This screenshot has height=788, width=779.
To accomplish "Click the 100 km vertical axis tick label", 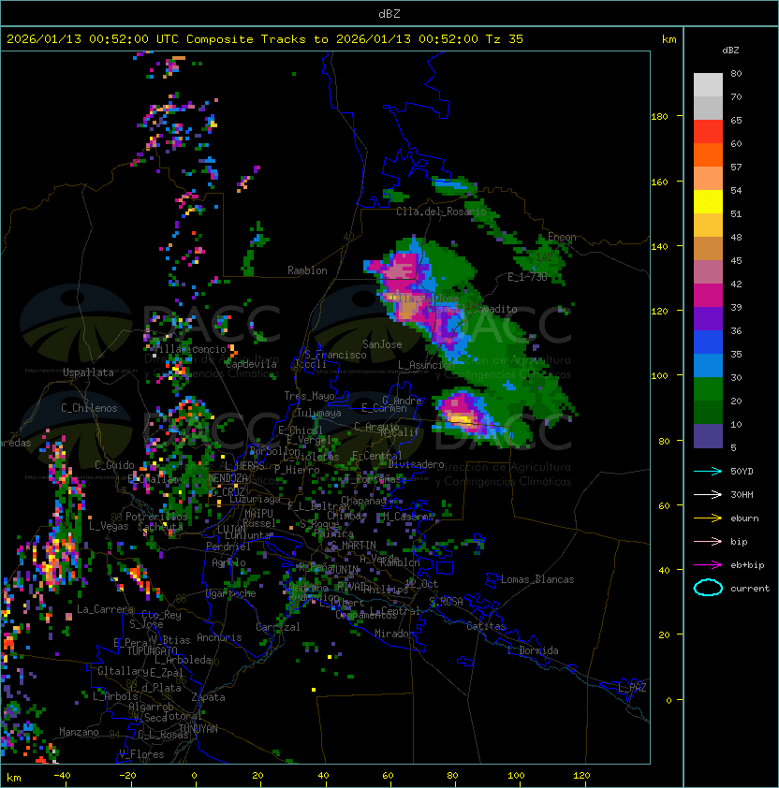I will coord(659,376).
